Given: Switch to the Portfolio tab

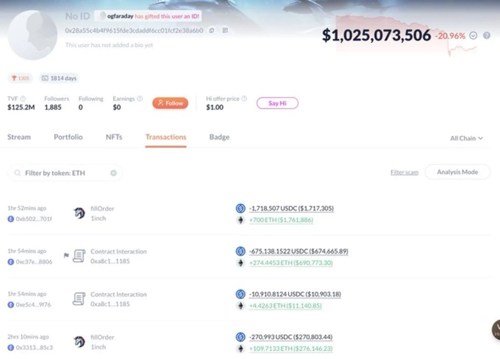Looking at the screenshot, I should click(x=68, y=137).
